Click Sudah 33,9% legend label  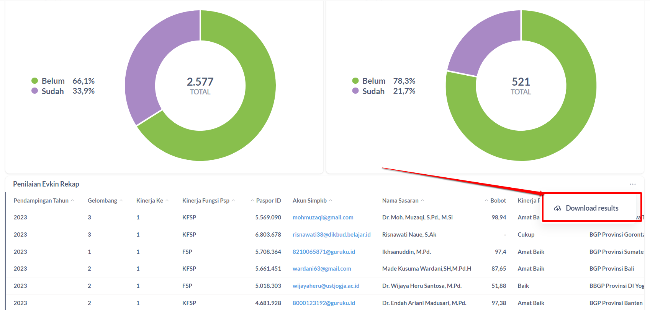[x=68, y=91]
